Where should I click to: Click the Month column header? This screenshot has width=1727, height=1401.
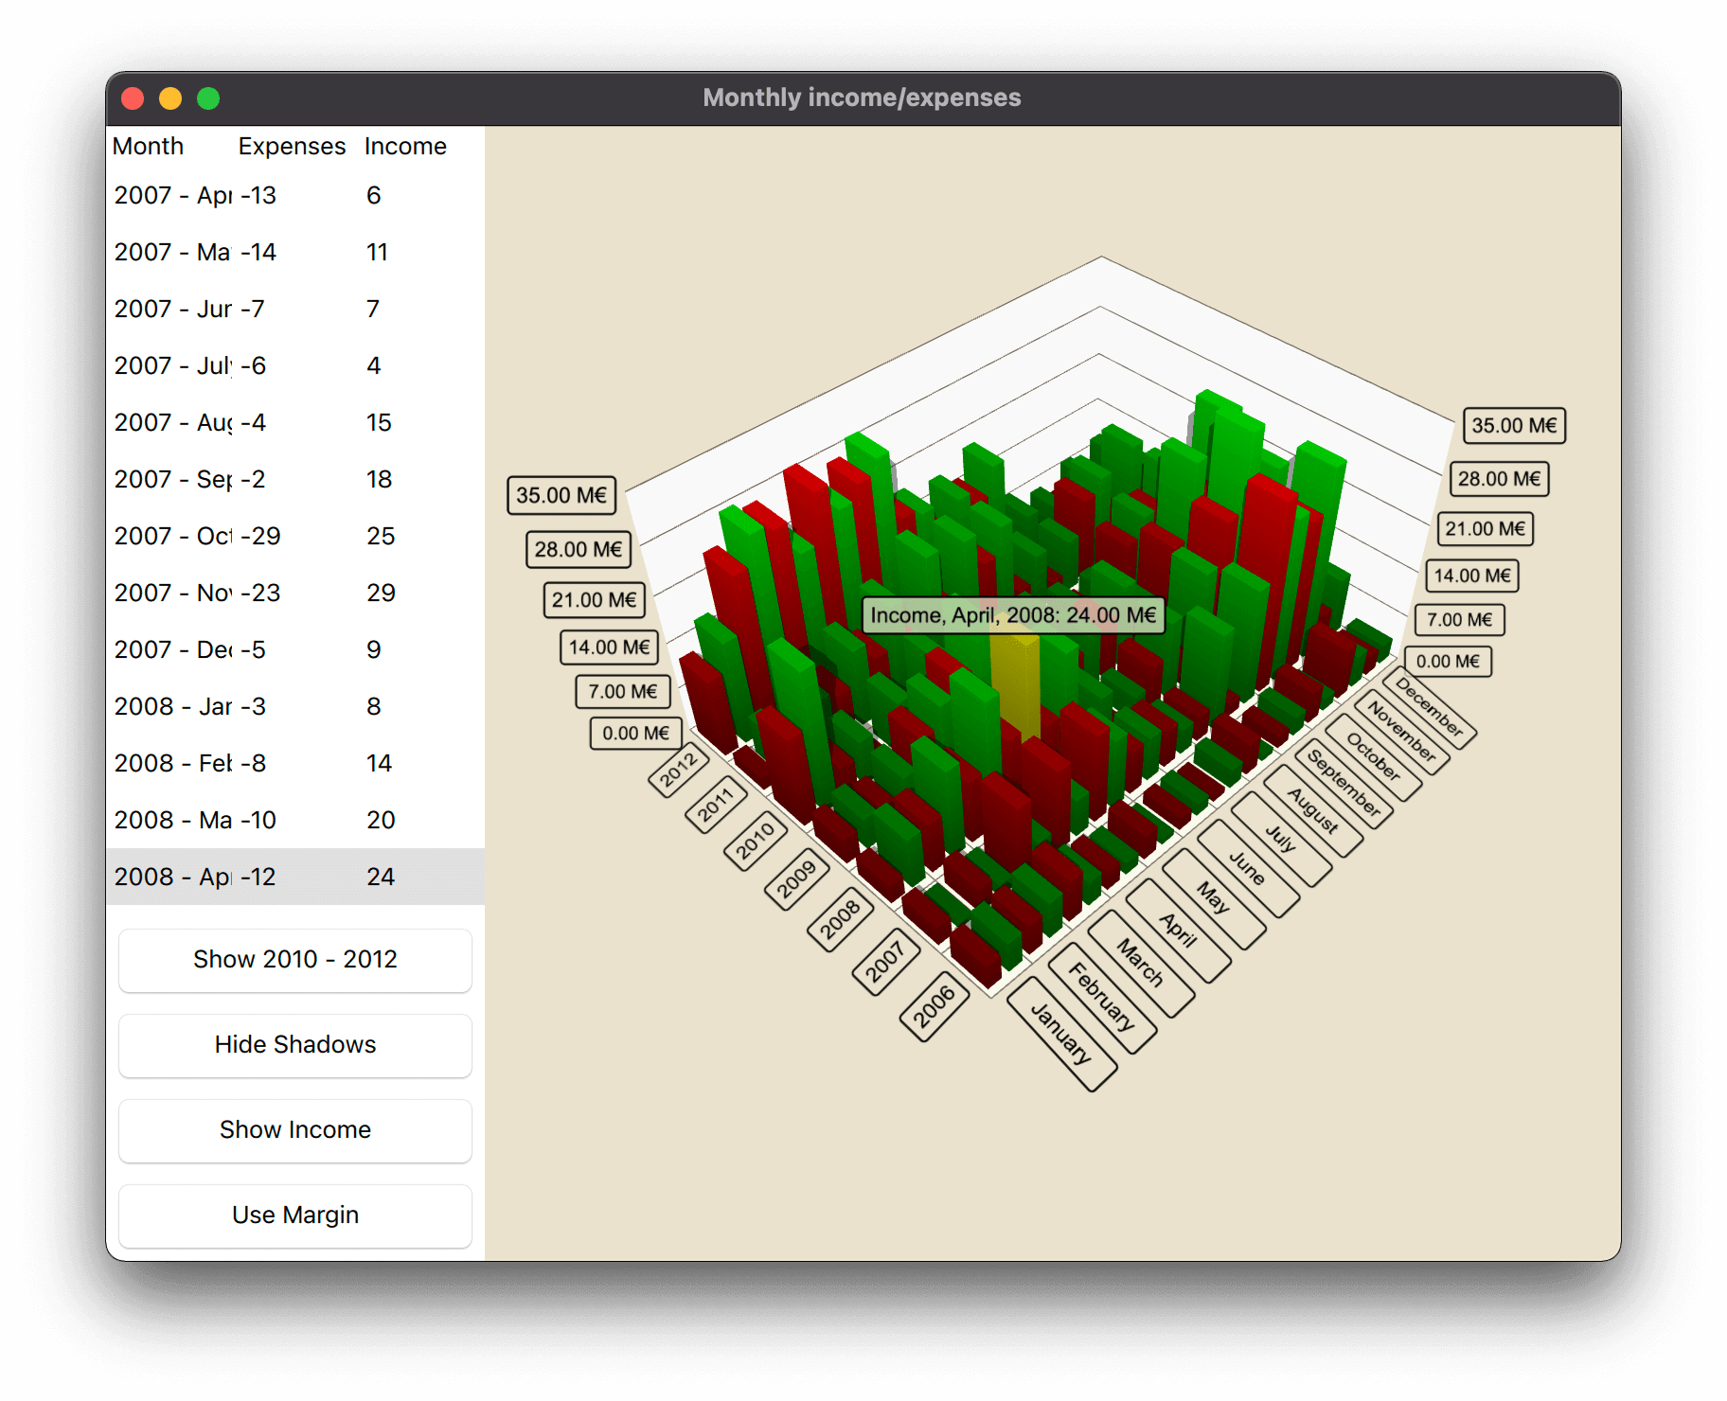[148, 147]
